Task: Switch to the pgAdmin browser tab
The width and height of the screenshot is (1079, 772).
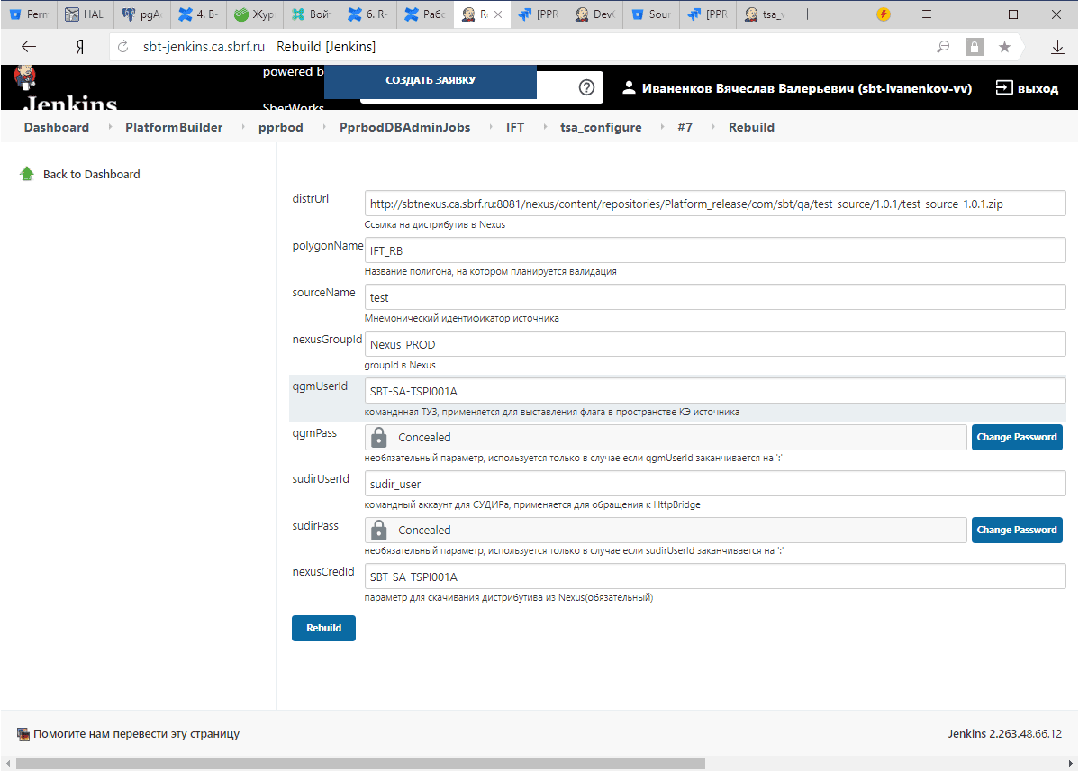Action: (x=141, y=14)
